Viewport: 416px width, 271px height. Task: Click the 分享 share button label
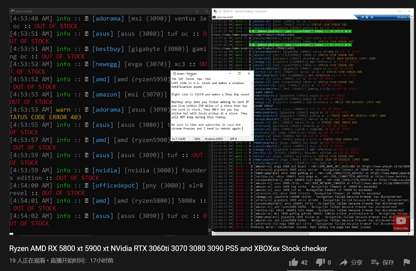[x=357, y=263]
